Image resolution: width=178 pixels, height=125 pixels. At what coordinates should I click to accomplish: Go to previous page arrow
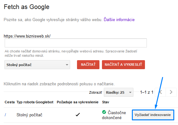coord(161,92)
